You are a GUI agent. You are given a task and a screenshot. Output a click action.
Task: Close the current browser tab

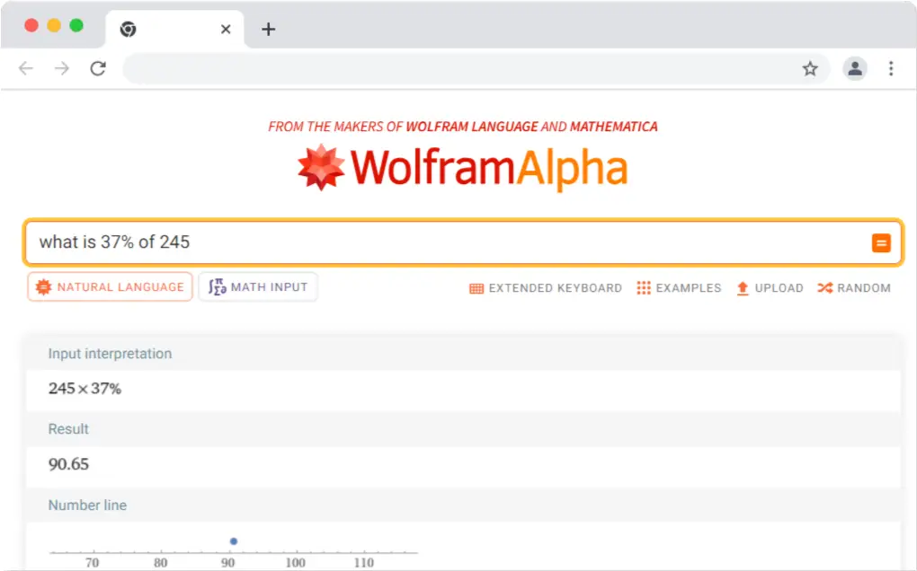click(226, 30)
